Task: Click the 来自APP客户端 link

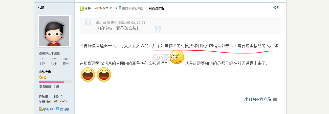Action: [x=258, y=99]
